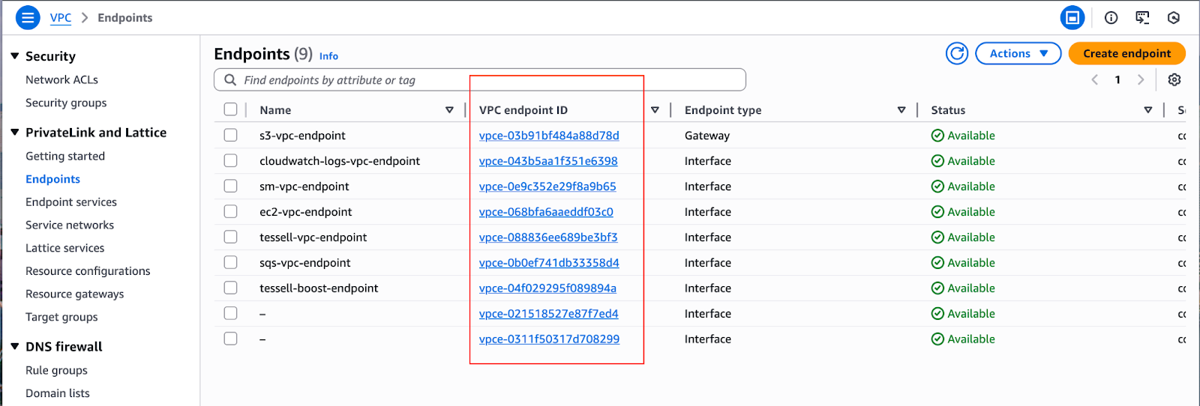Viewport: 1200px width, 406px height.
Task: Toggle the select-all checkbox in table header
Action: pyautogui.click(x=230, y=110)
